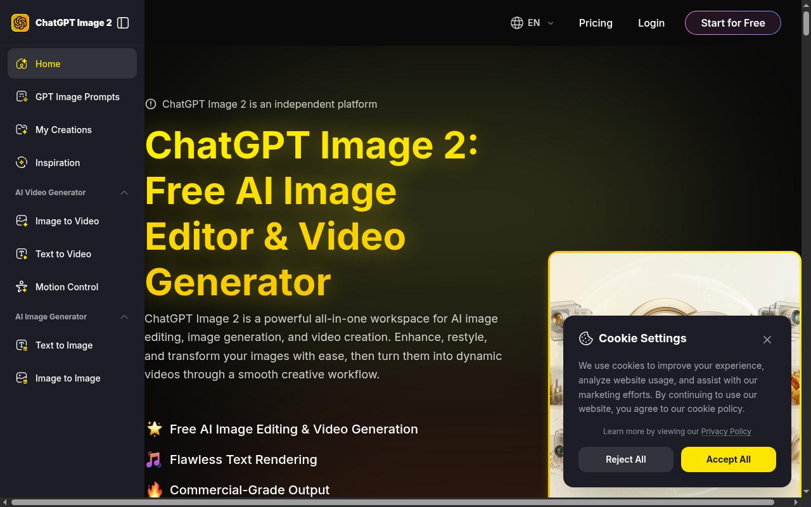Click the star emoji beside Free AI Image Editing
This screenshot has height=507, width=811.
155,429
